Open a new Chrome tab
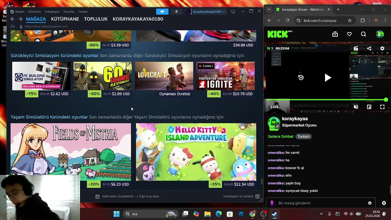The width and height of the screenshot is (391, 220). coord(338,9)
